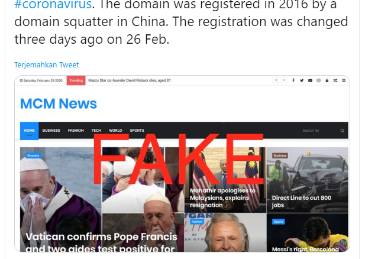This screenshot has height=259, width=365.
Task: Go to next trending headline arrow
Action: tap(284, 80)
